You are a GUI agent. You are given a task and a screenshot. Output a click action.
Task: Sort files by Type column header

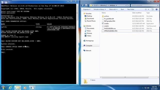(x=148, y=13)
